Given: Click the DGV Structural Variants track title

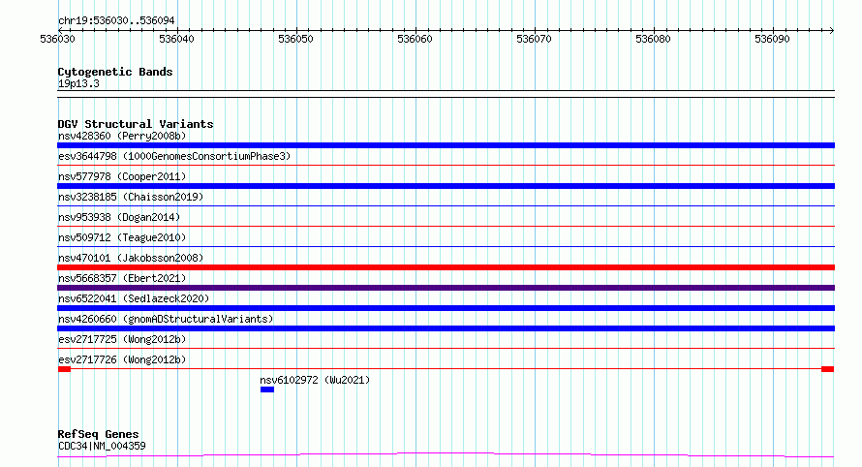Looking at the screenshot, I should click(136, 124).
